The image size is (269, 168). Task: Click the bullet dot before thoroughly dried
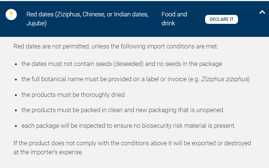(16, 95)
